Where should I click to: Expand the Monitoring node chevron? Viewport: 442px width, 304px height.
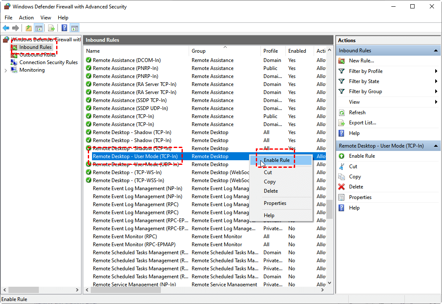point(5,70)
